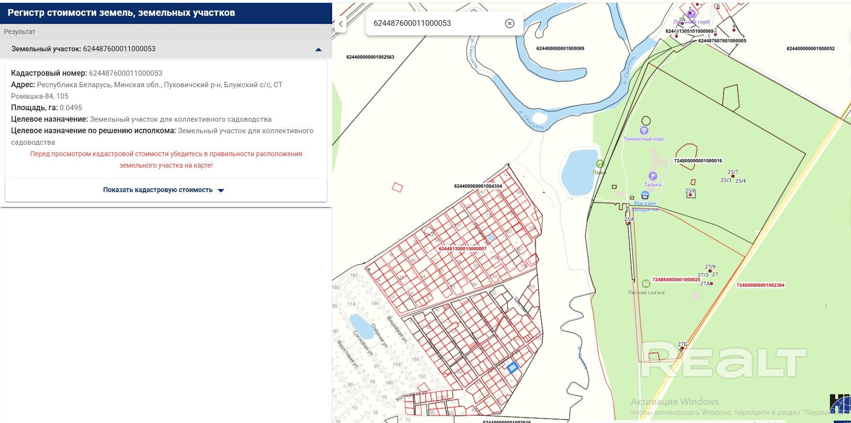Image resolution: width=851 pixels, height=423 pixels.
Task: Click parcel label 724800000001002364
Action: (760, 285)
